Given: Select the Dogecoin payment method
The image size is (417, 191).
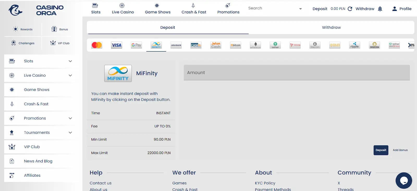Looking at the screenshot, I should [374, 45].
